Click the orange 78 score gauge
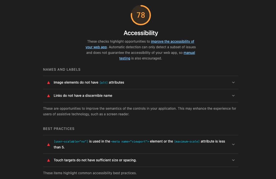The width and height of the screenshot is (276, 179). coord(141,15)
